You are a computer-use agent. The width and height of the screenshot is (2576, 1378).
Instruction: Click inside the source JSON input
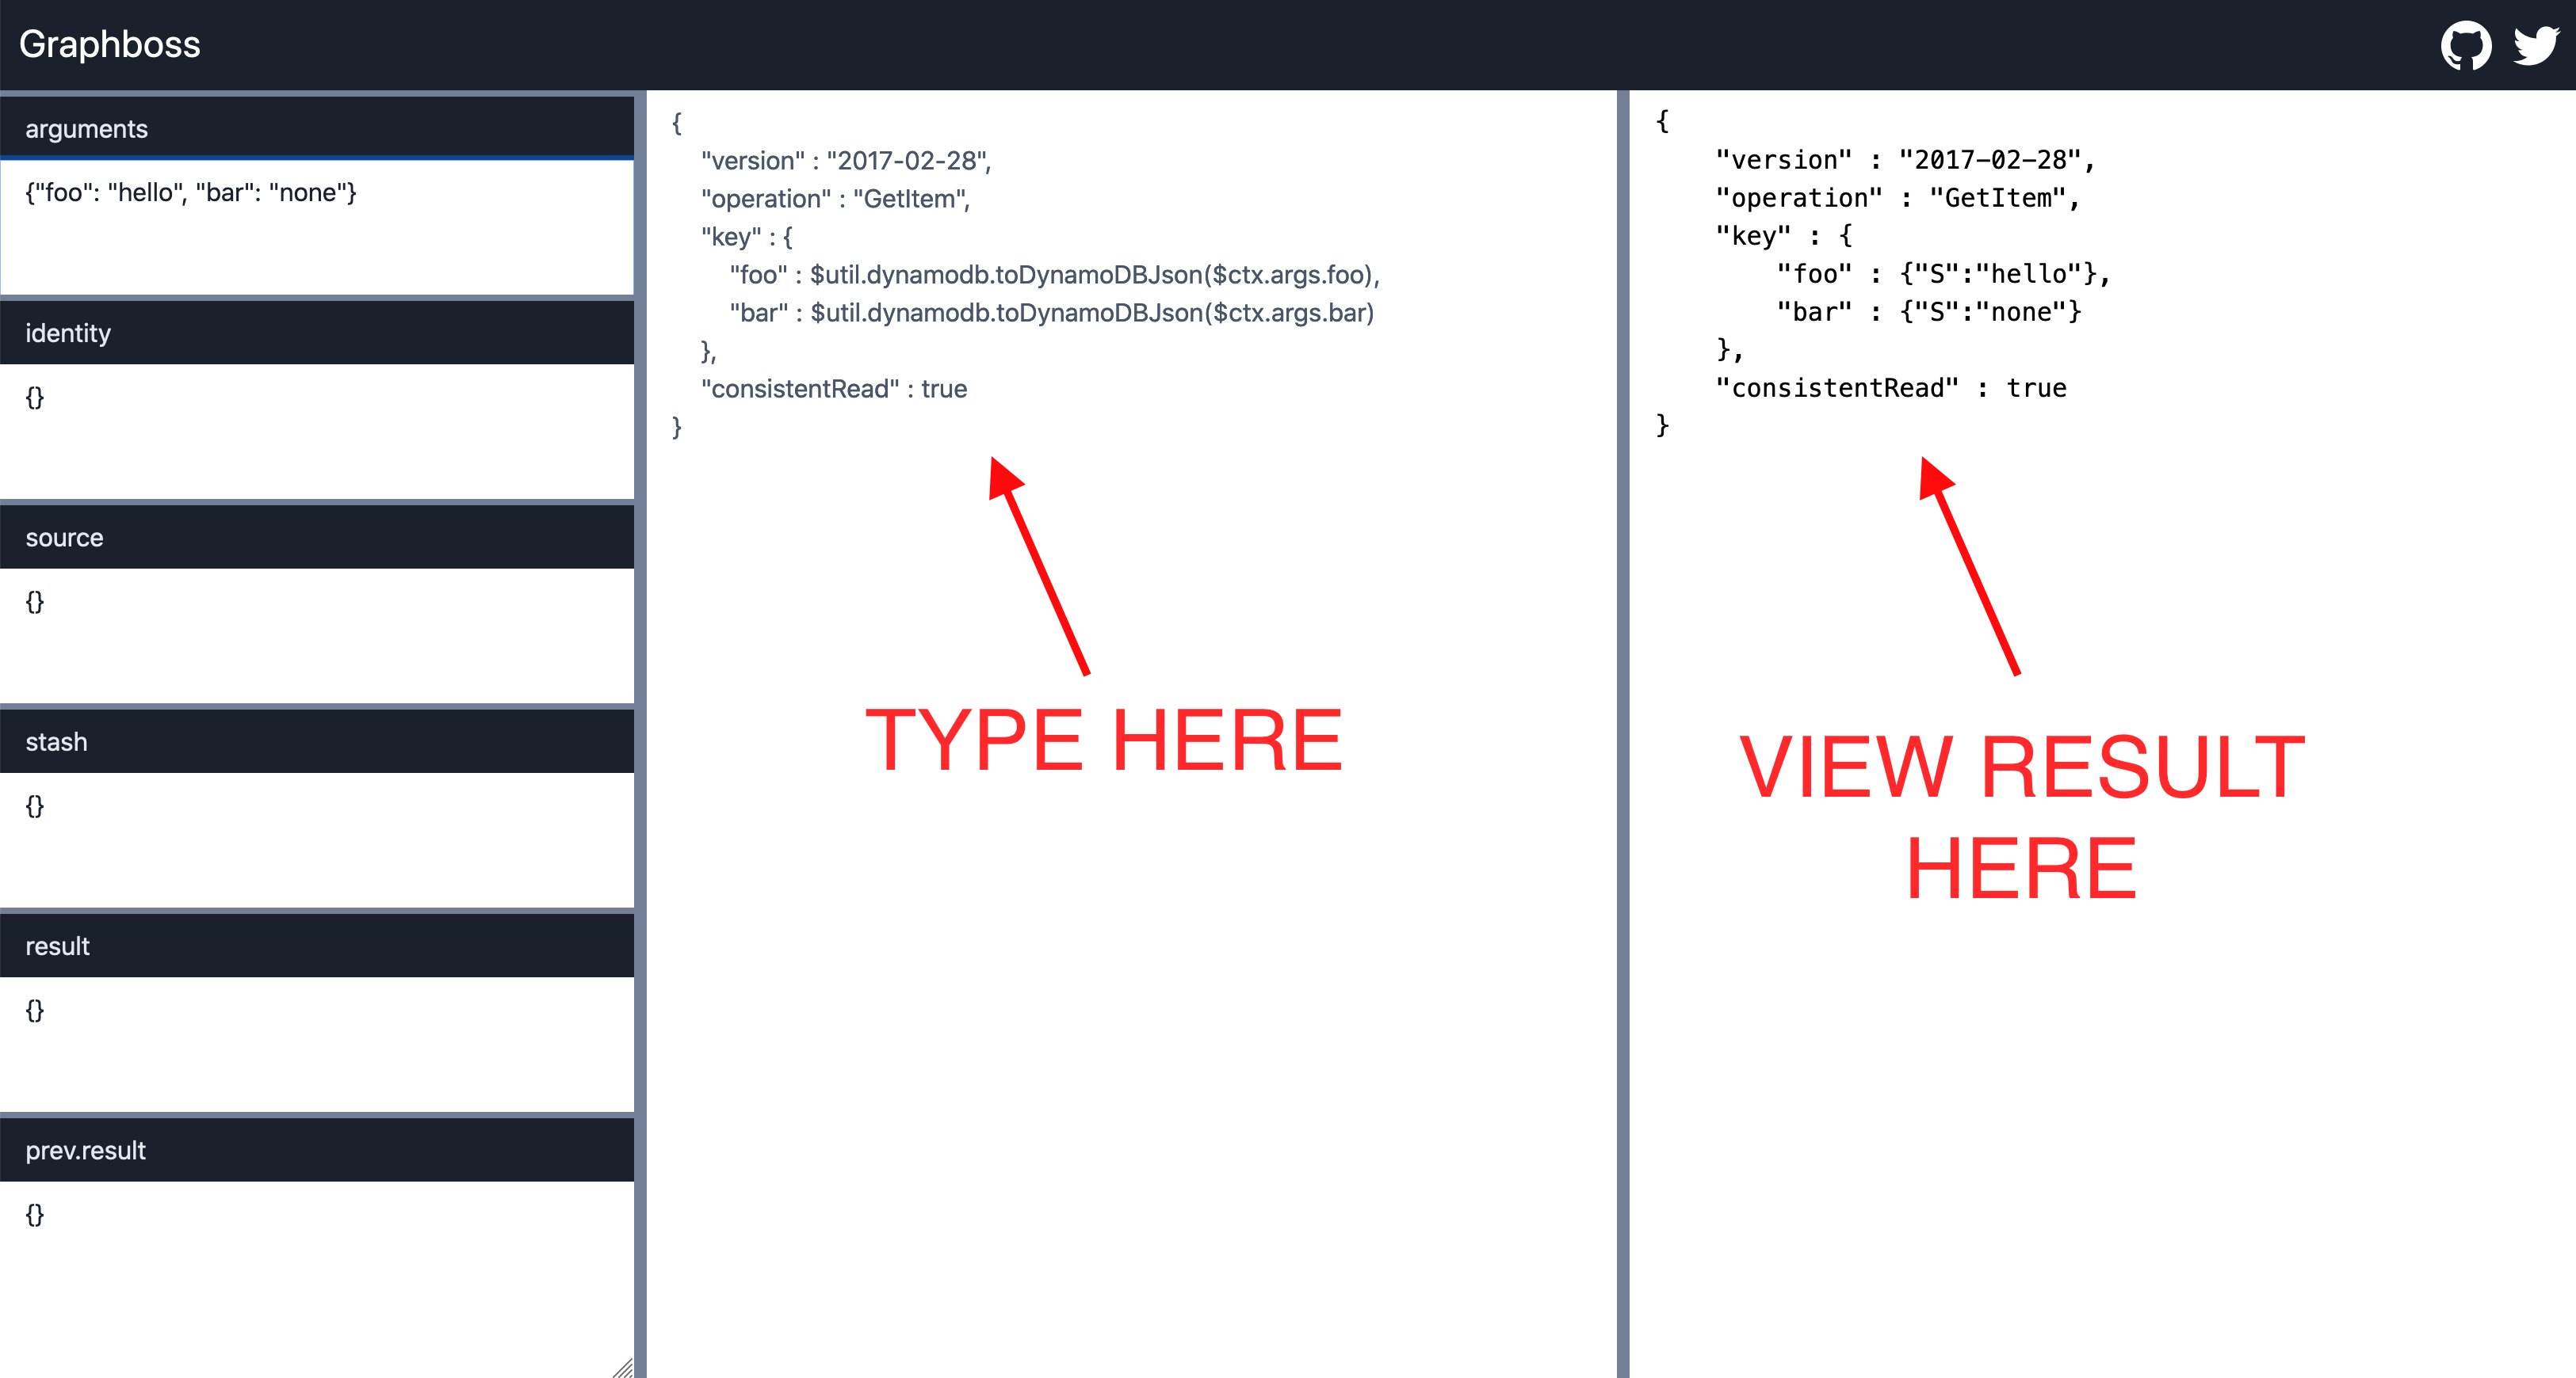(316, 634)
